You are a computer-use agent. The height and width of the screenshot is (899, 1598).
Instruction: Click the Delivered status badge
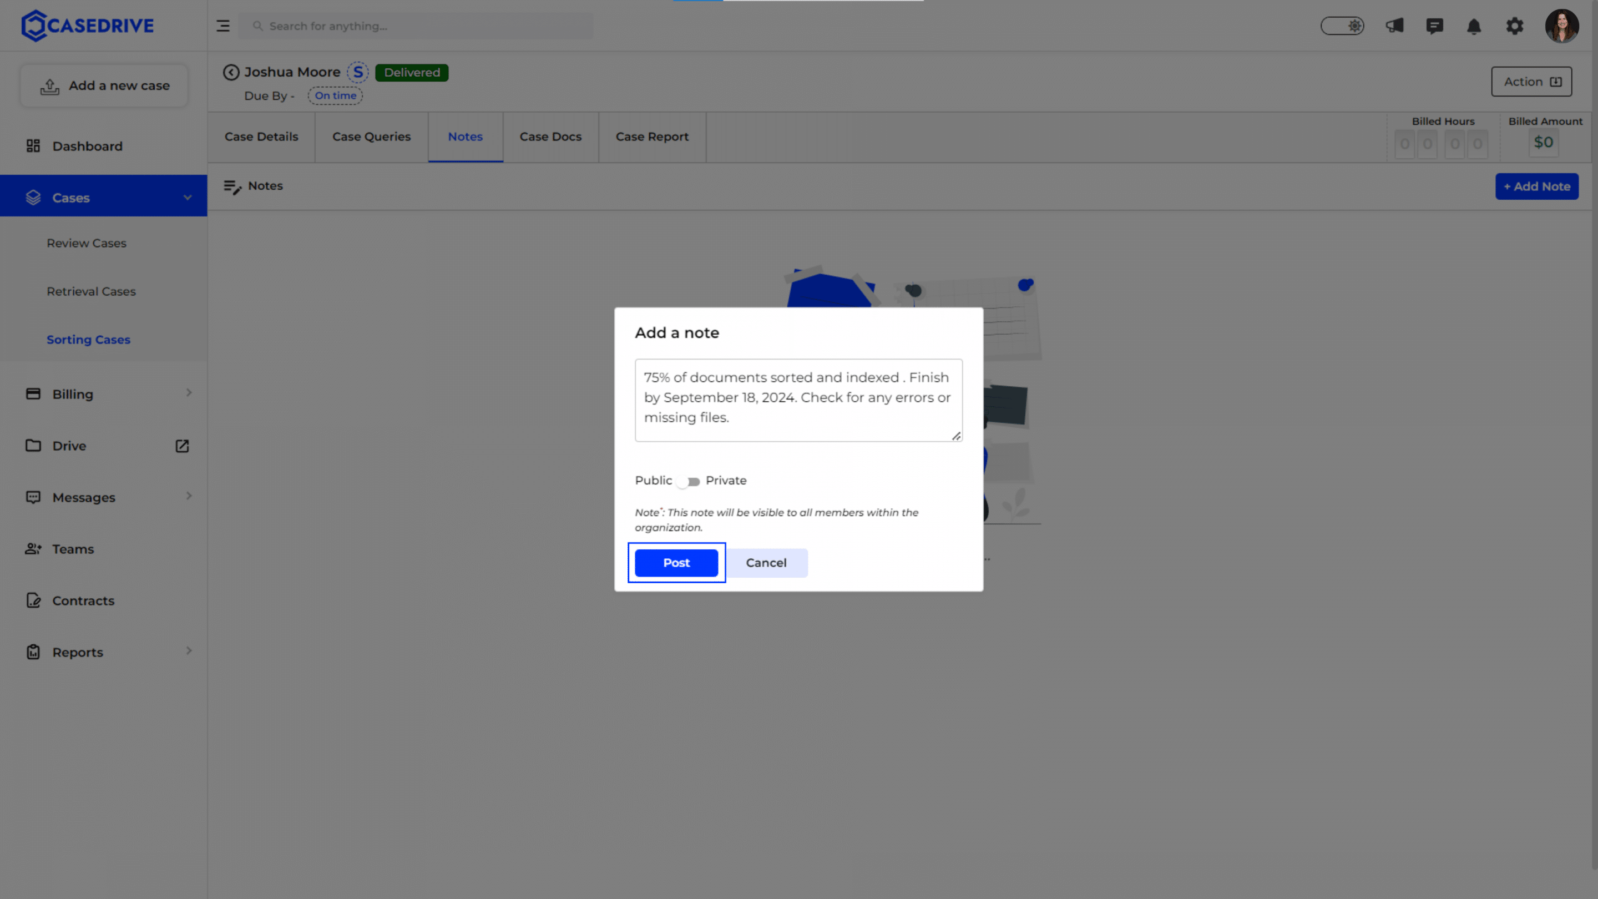(x=412, y=73)
